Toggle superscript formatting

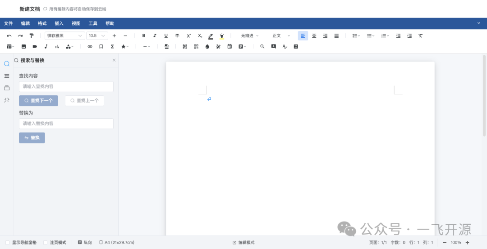click(188, 36)
